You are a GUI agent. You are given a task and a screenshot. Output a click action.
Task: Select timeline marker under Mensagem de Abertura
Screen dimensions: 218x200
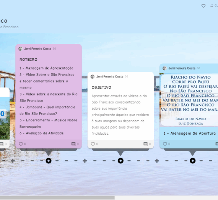(x=192, y=161)
